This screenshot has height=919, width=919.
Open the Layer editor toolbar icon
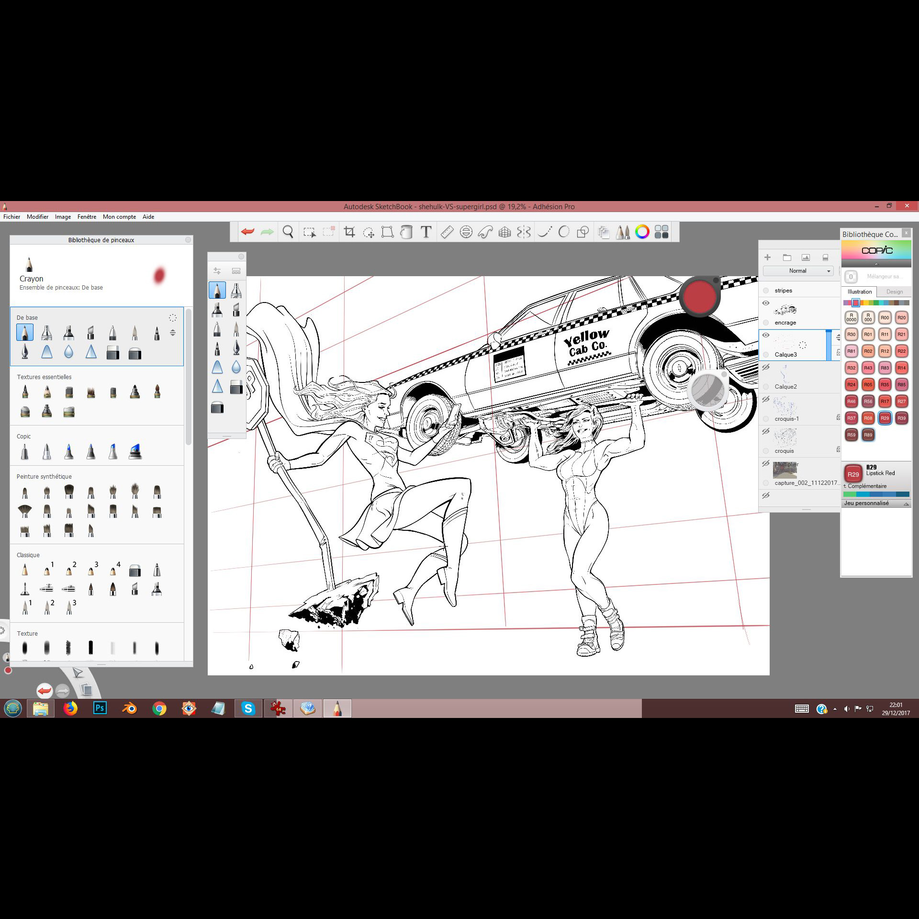click(604, 232)
